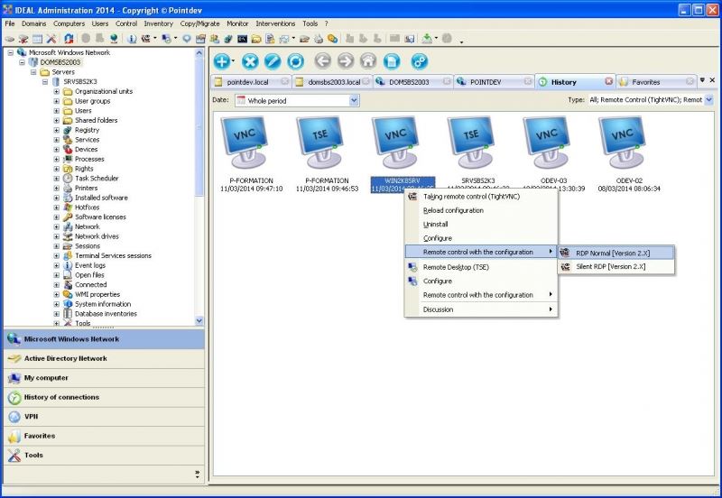The height and width of the screenshot is (498, 722).
Task: Open the Active Directory Network panel
Action: [65, 358]
